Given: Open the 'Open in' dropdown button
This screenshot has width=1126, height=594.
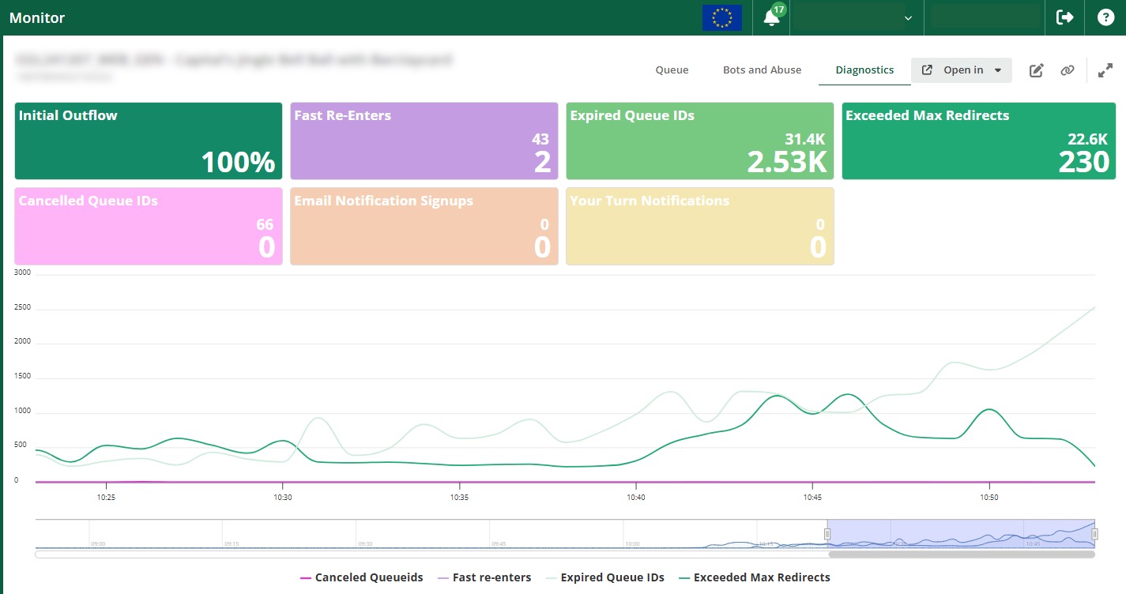Looking at the screenshot, I should pyautogui.click(x=962, y=70).
